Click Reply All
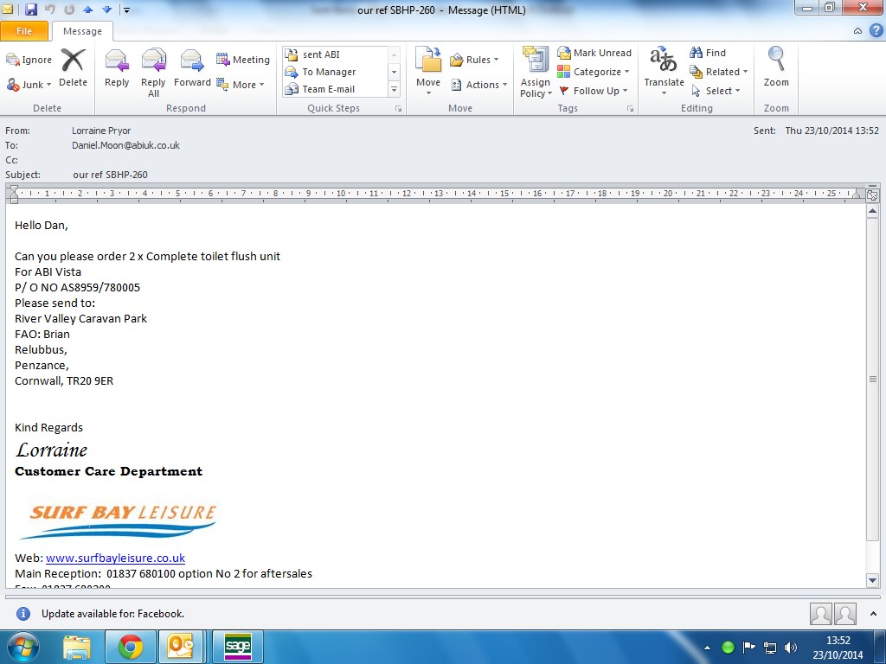 [x=153, y=73]
